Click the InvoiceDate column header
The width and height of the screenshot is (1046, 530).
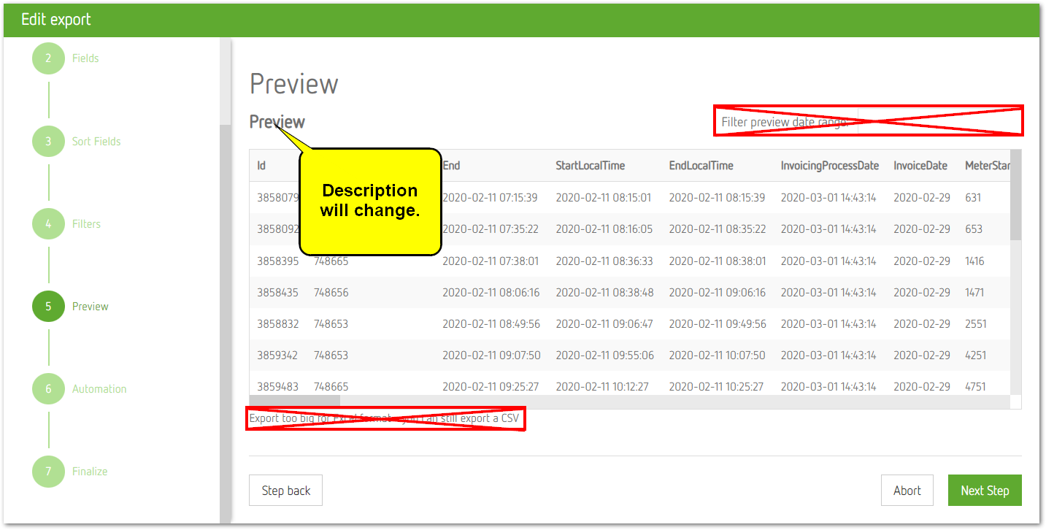(x=920, y=166)
